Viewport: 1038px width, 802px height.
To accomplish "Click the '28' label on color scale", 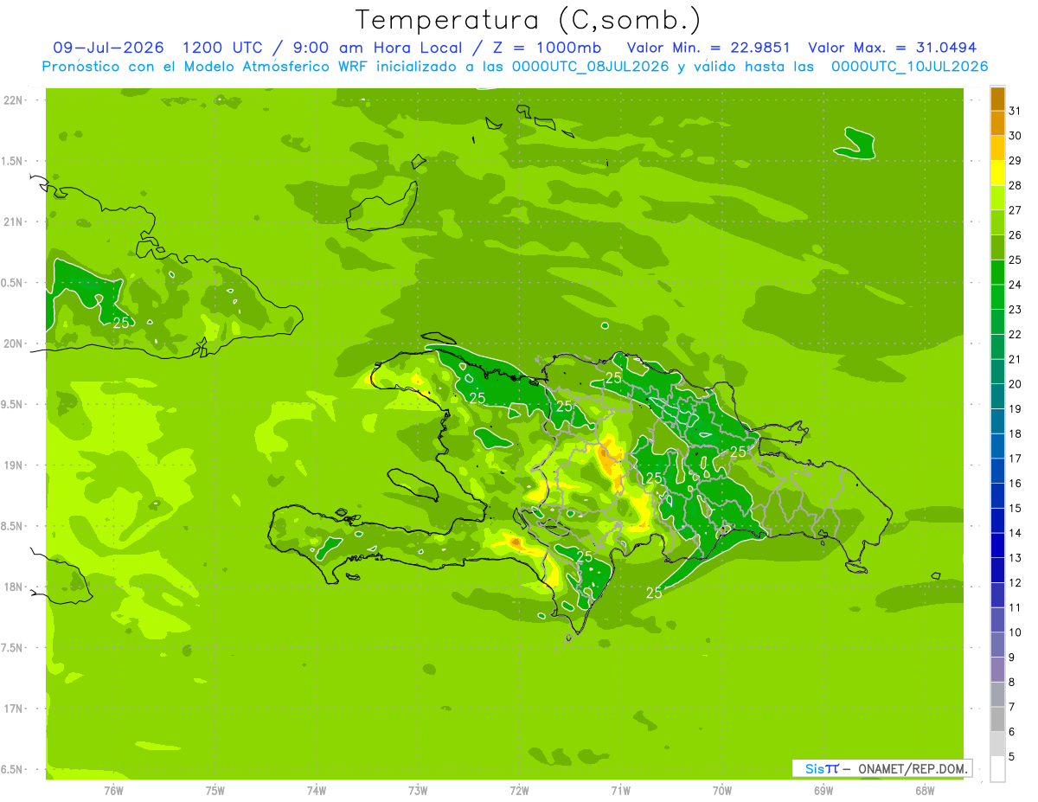I will pos(1016,185).
